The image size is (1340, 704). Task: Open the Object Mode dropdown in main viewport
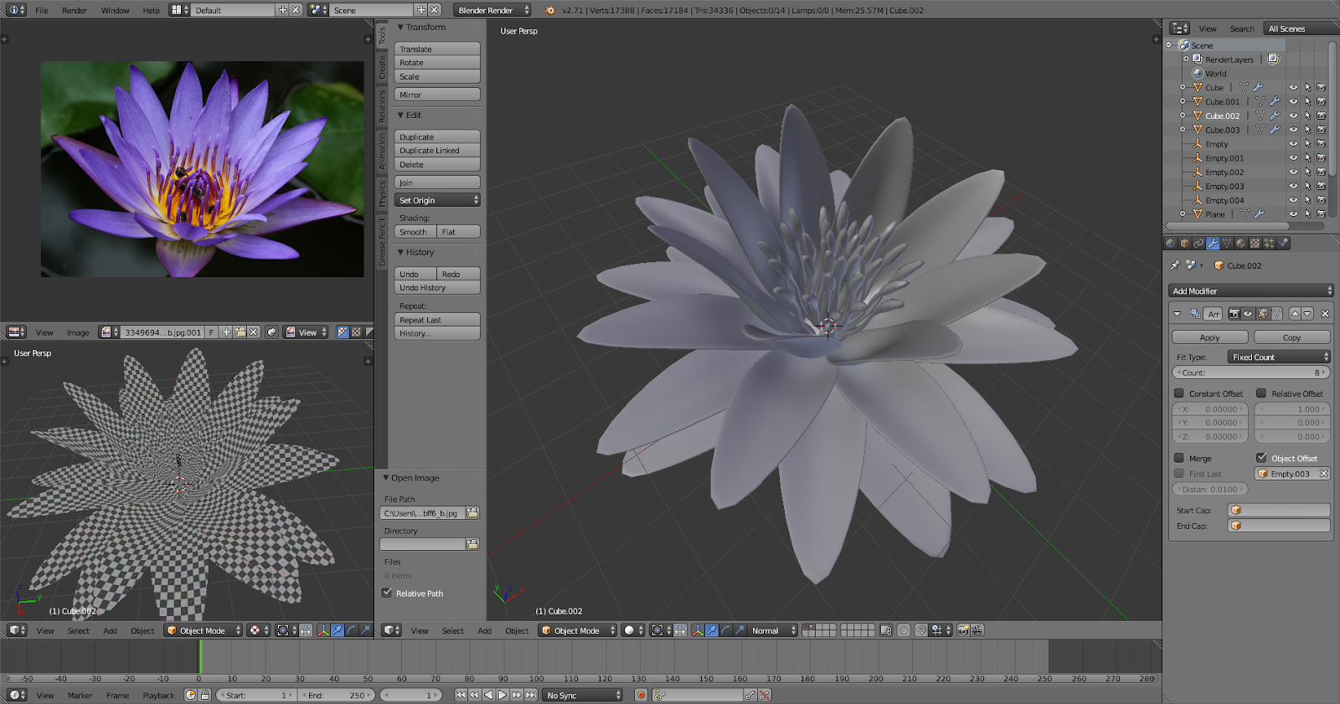pos(577,630)
